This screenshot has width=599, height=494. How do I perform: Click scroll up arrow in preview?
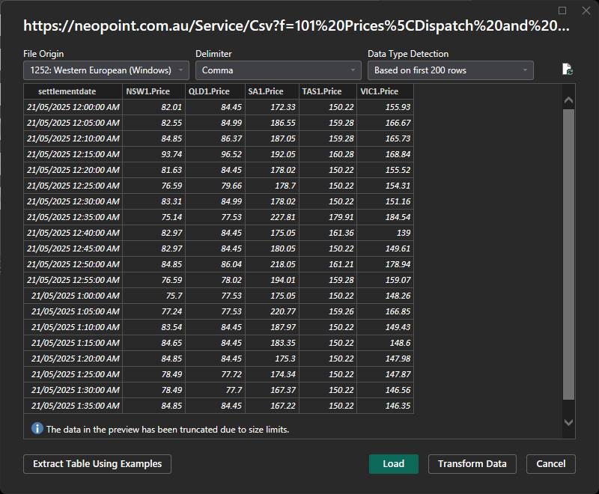(568, 100)
